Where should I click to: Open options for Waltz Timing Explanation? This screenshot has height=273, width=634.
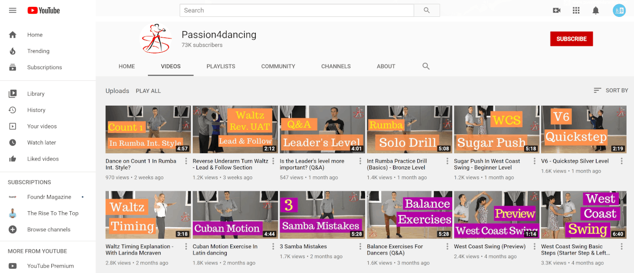(x=187, y=247)
